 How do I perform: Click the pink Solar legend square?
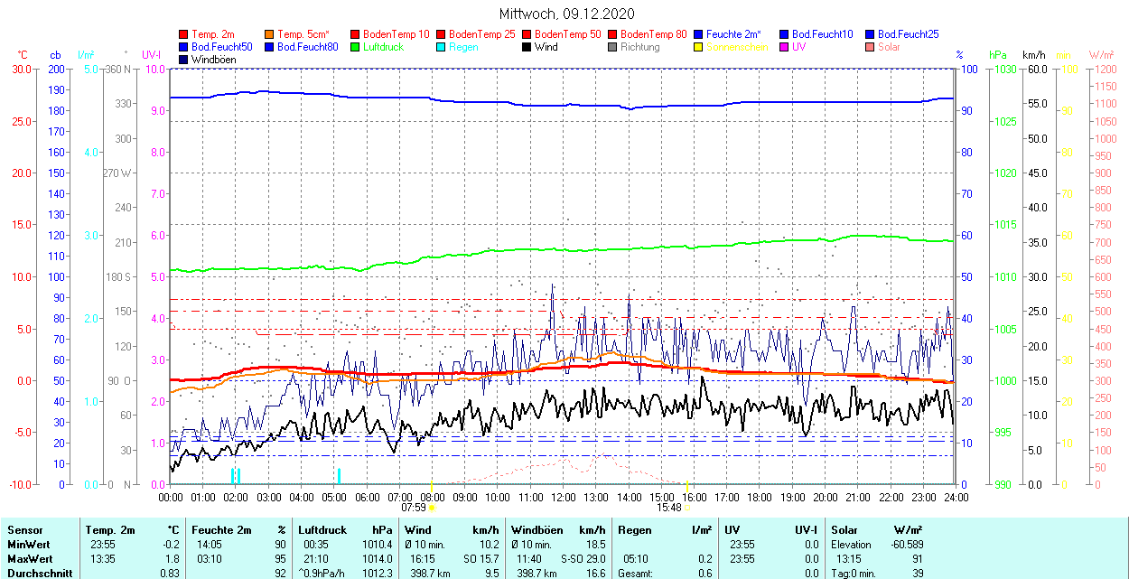[871, 47]
